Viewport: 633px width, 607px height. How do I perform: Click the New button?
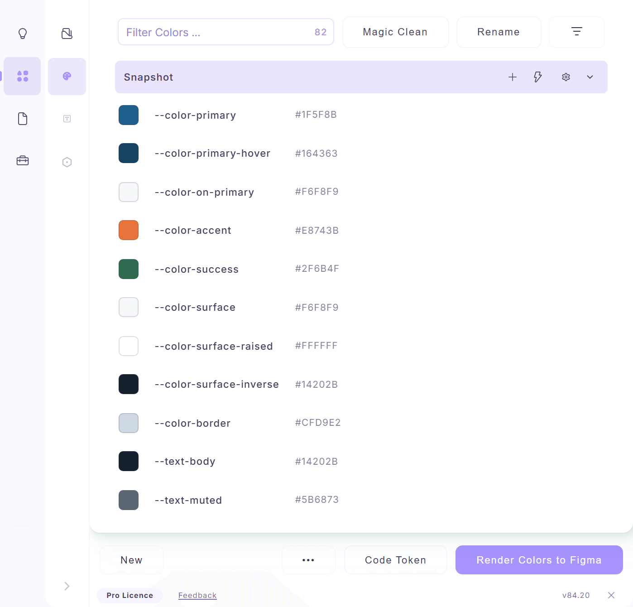point(132,560)
